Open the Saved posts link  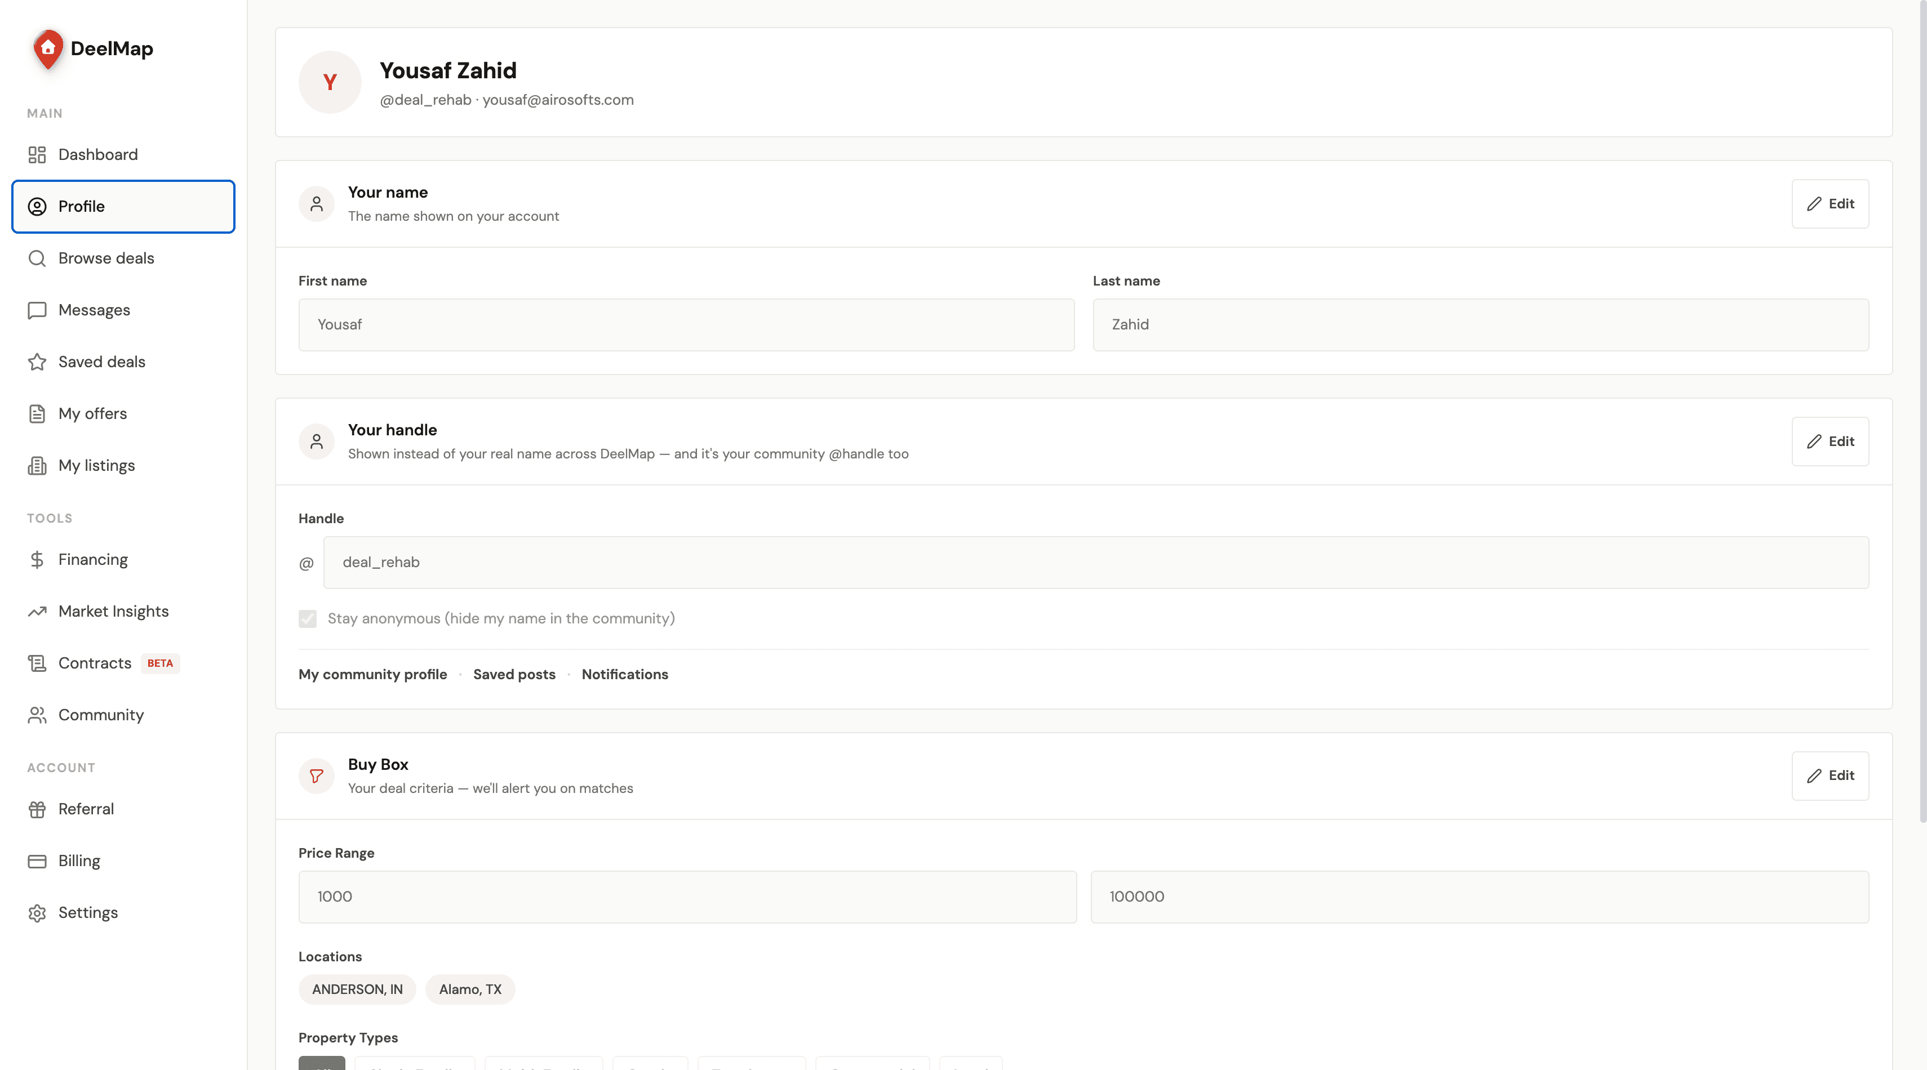click(514, 675)
